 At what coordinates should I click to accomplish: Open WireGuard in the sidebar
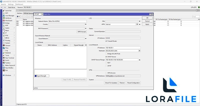pyautogui.click(x=8, y=21)
